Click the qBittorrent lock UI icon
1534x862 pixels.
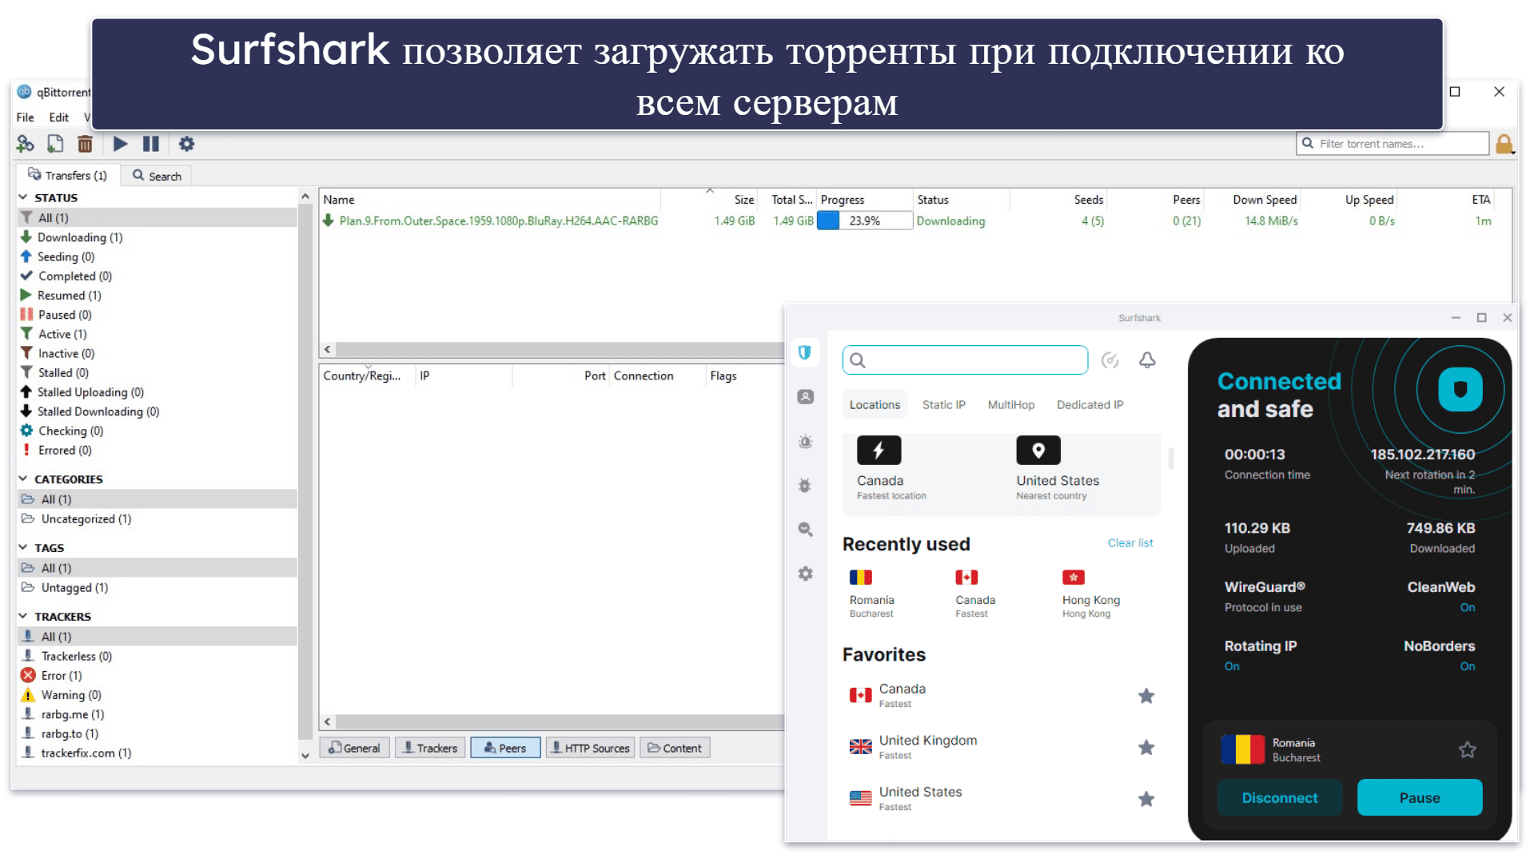(x=1504, y=144)
